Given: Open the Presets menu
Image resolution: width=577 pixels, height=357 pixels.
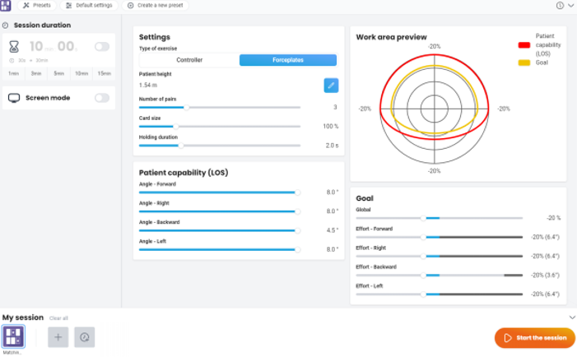Looking at the screenshot, I should (x=36, y=6).
